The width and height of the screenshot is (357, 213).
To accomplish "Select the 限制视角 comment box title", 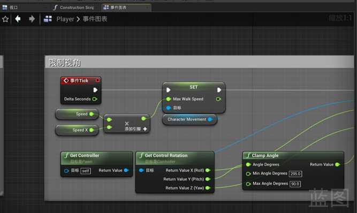I will click(x=65, y=63).
